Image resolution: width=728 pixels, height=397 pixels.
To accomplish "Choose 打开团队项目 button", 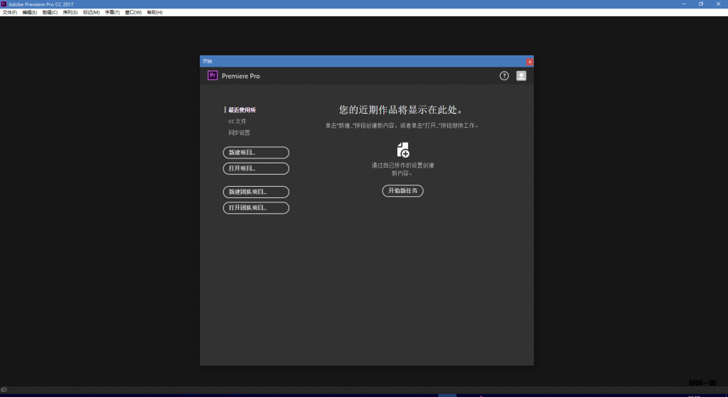I will 256,208.
